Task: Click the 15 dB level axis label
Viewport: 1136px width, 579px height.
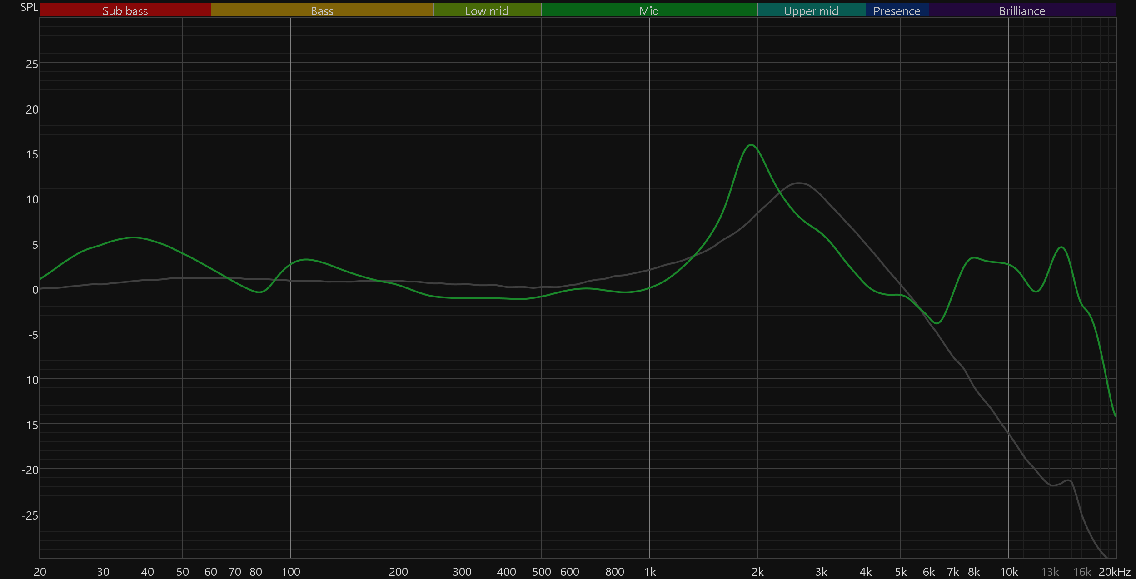Action: click(32, 154)
